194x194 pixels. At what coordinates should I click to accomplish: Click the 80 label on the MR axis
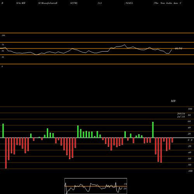click(x=189, y=115)
